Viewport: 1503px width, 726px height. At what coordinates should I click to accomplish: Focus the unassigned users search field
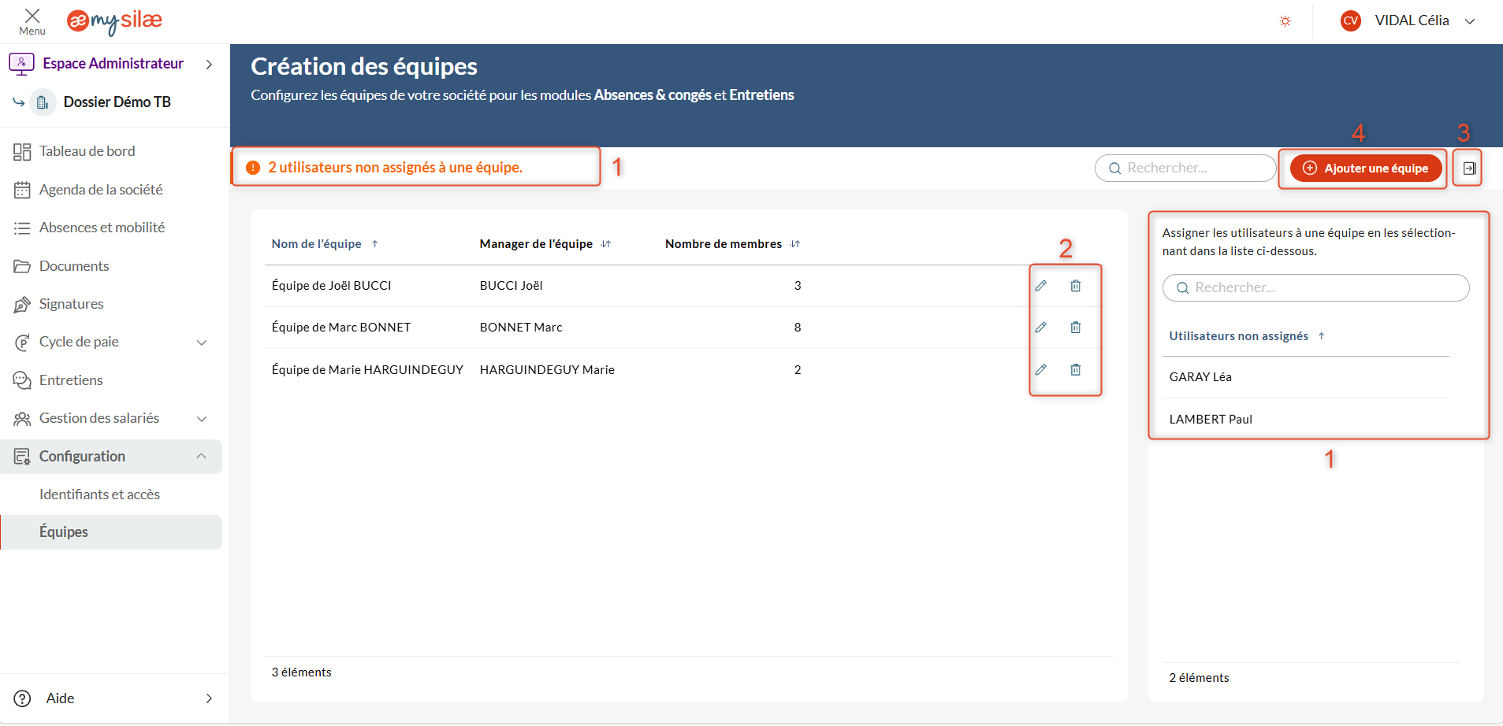[1315, 287]
